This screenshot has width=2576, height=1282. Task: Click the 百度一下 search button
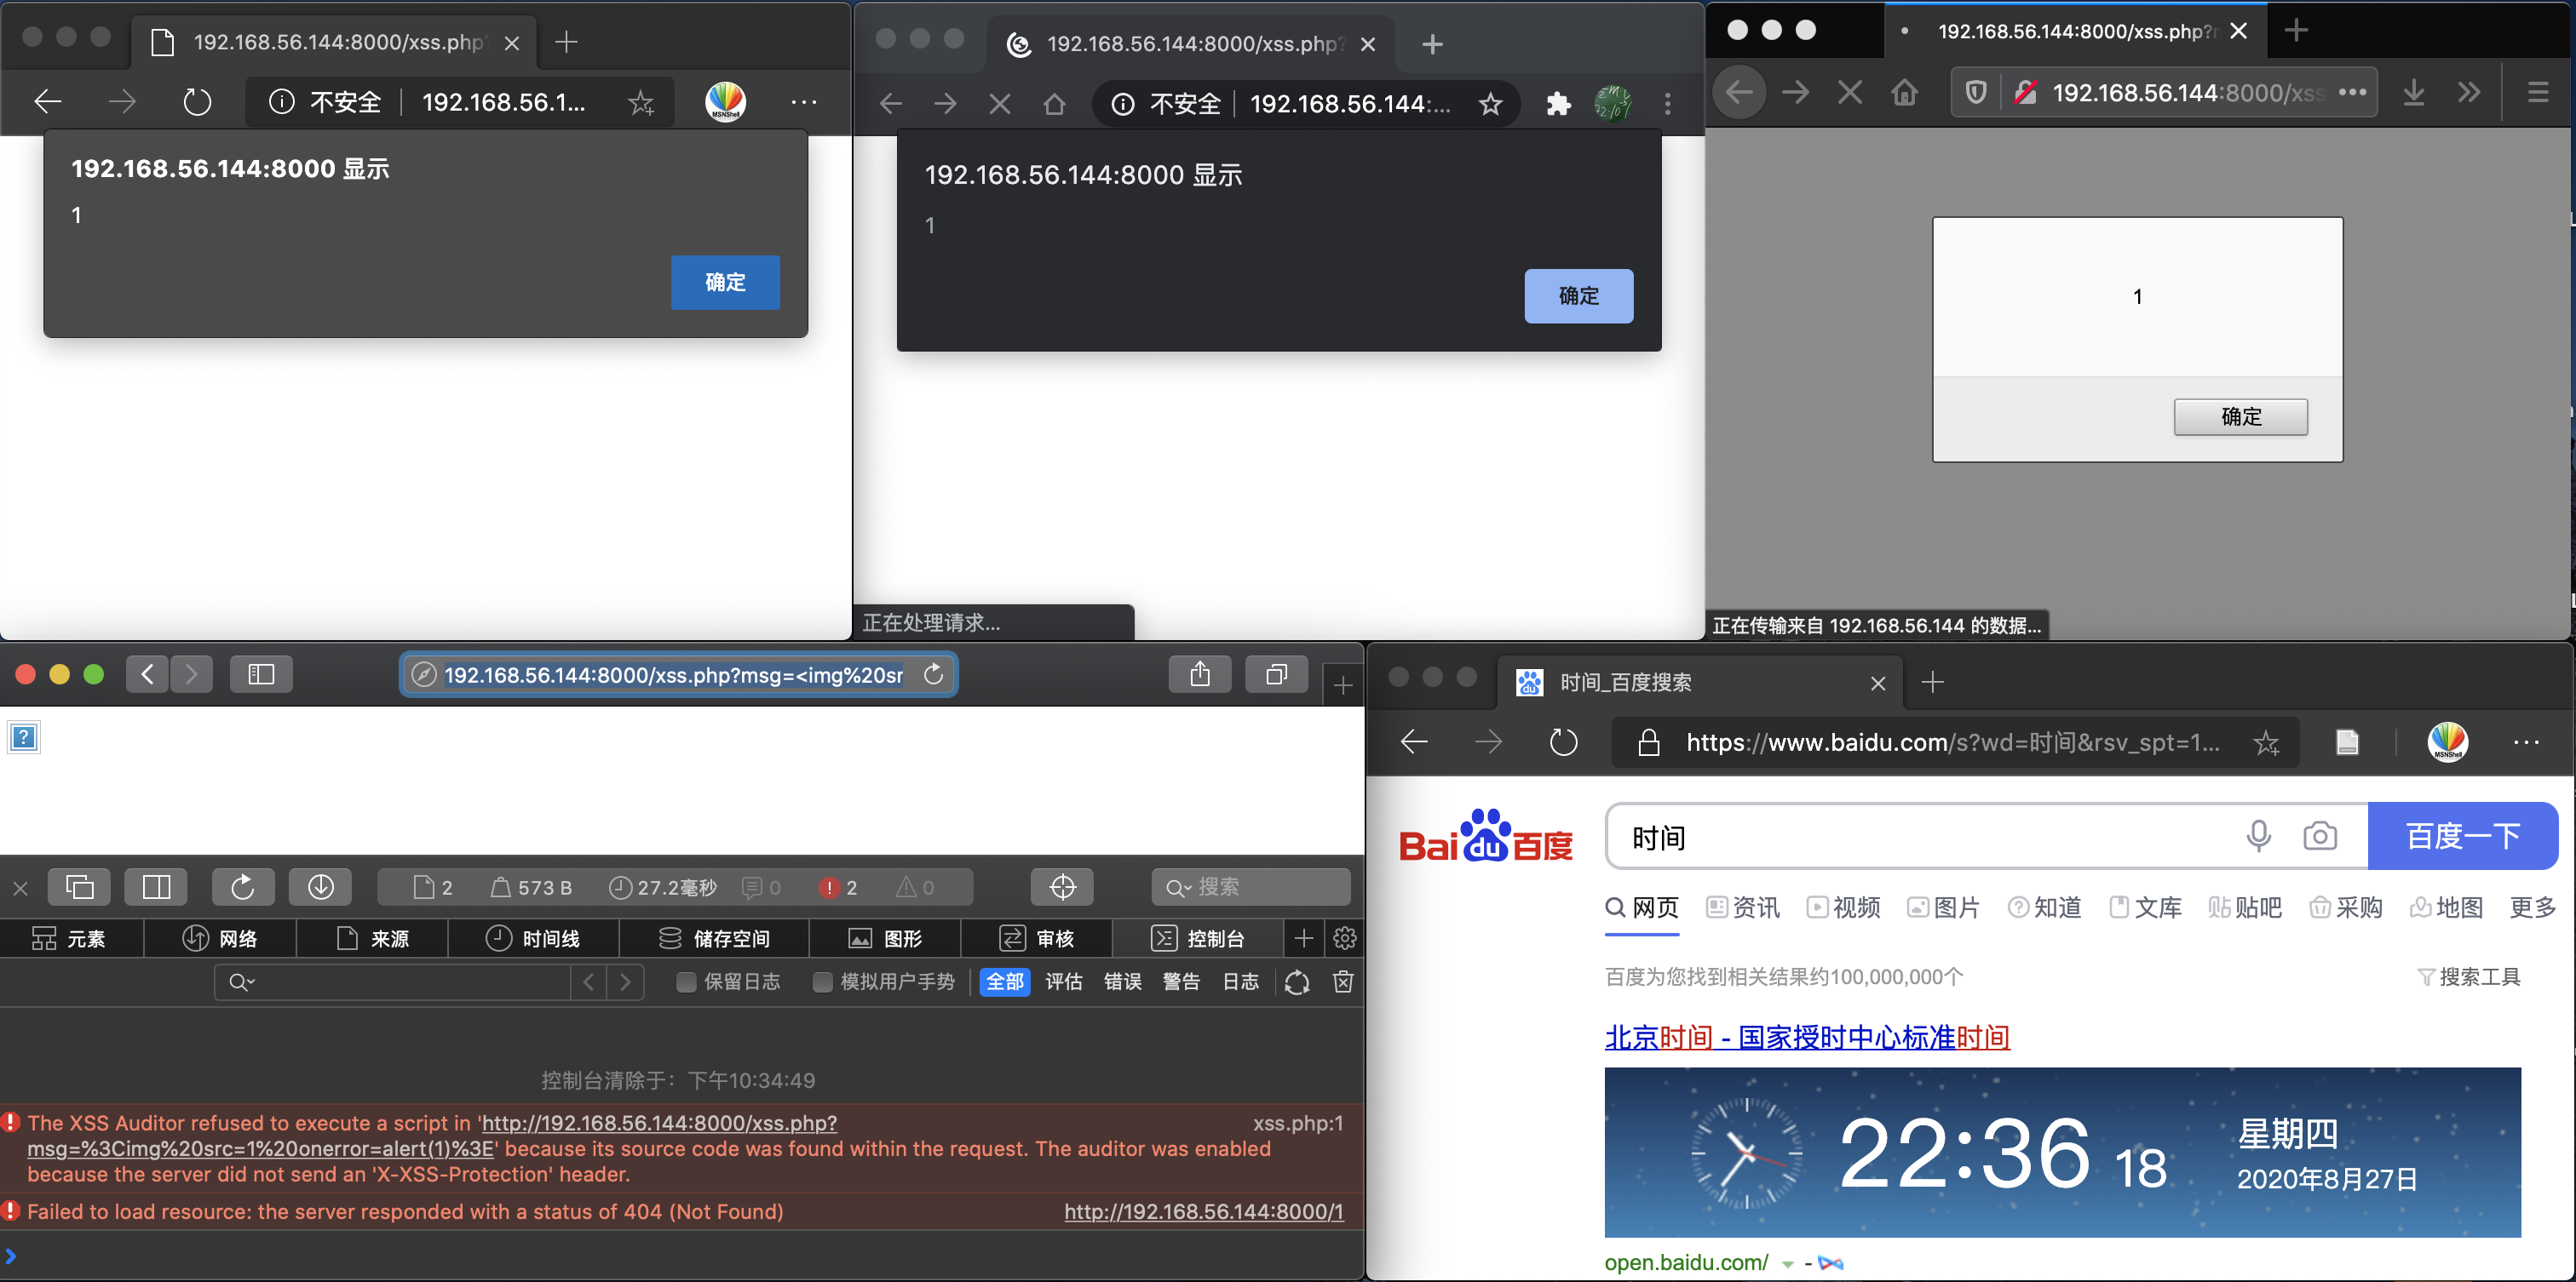(2462, 835)
